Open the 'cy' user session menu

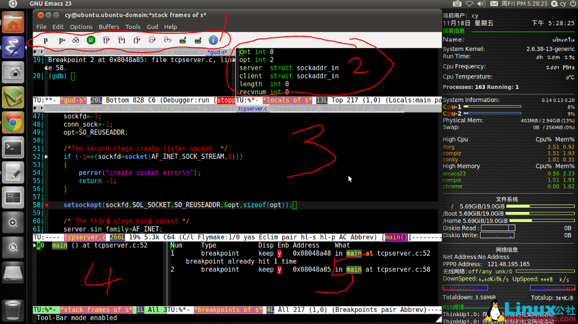coord(562,4)
